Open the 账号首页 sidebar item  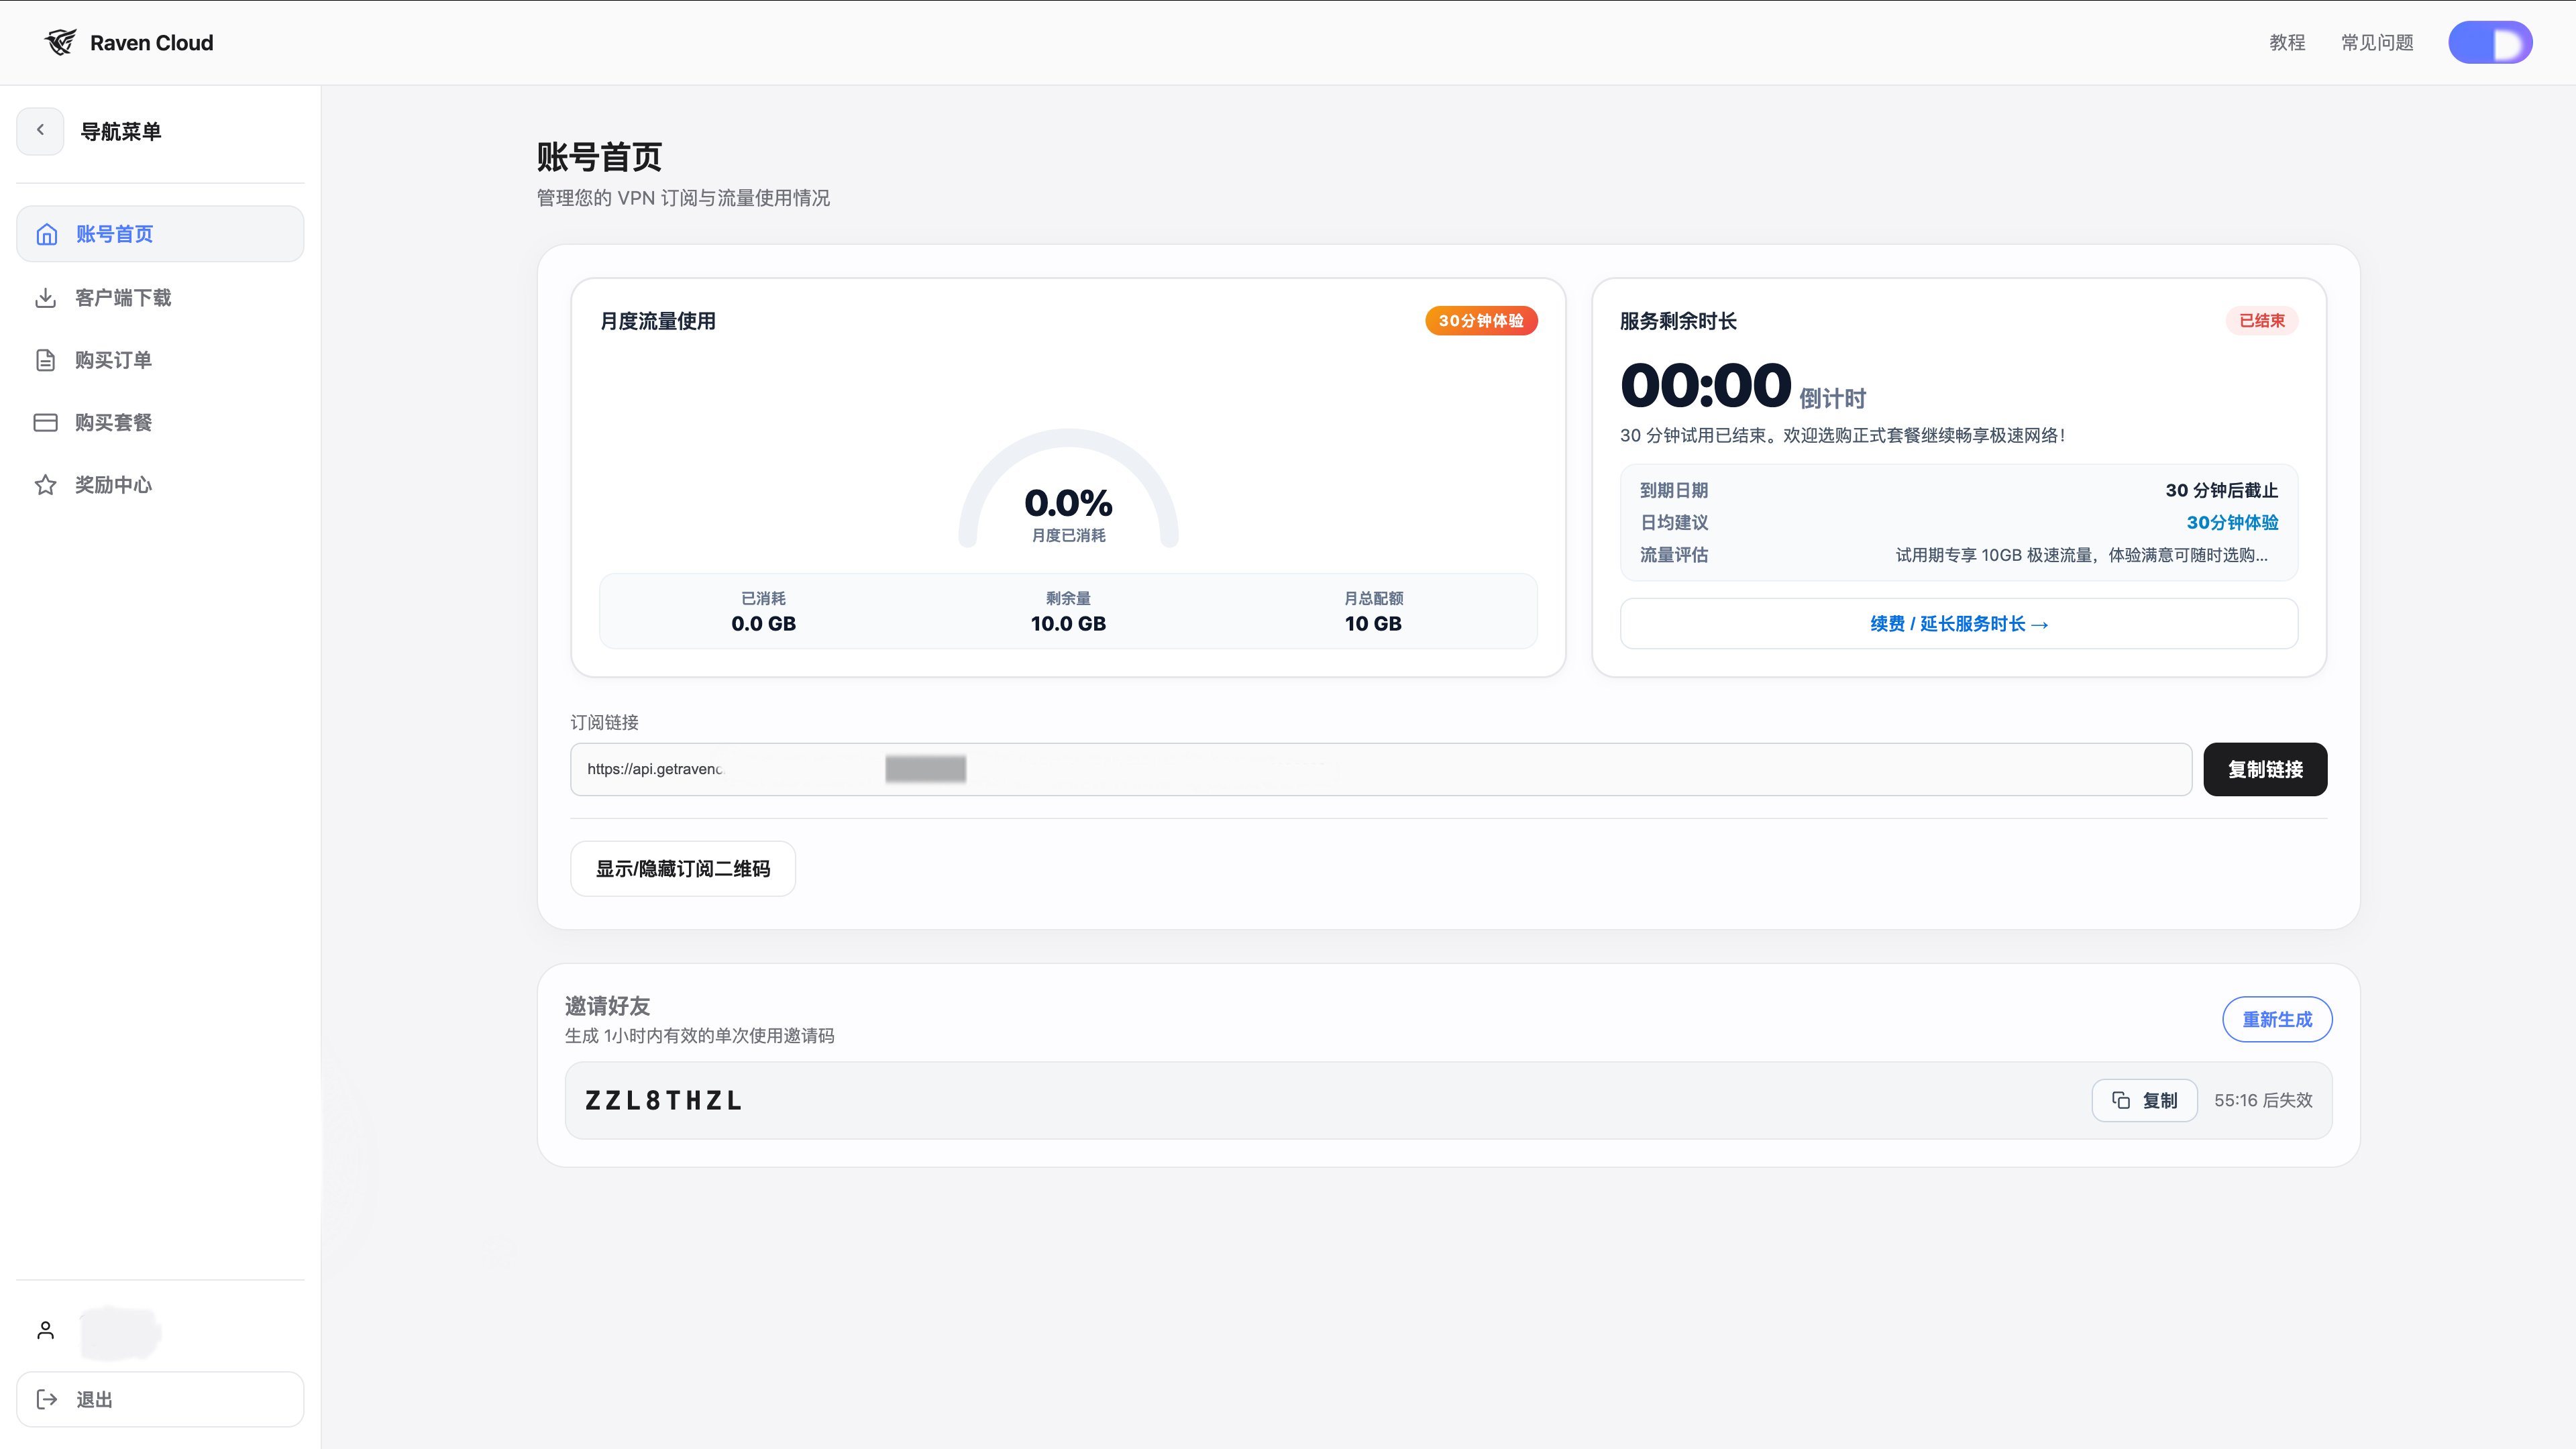click(x=160, y=234)
